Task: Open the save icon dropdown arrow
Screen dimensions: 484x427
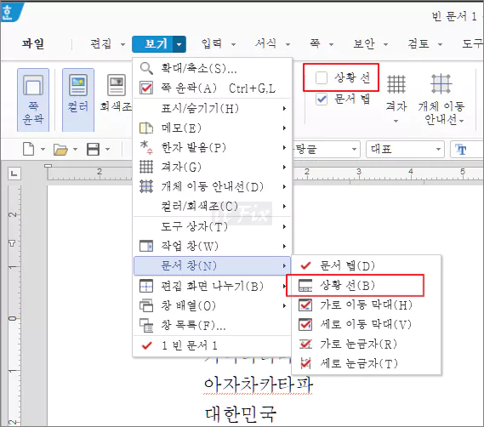Action: tap(107, 150)
